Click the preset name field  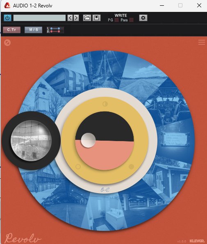[x=39, y=18]
